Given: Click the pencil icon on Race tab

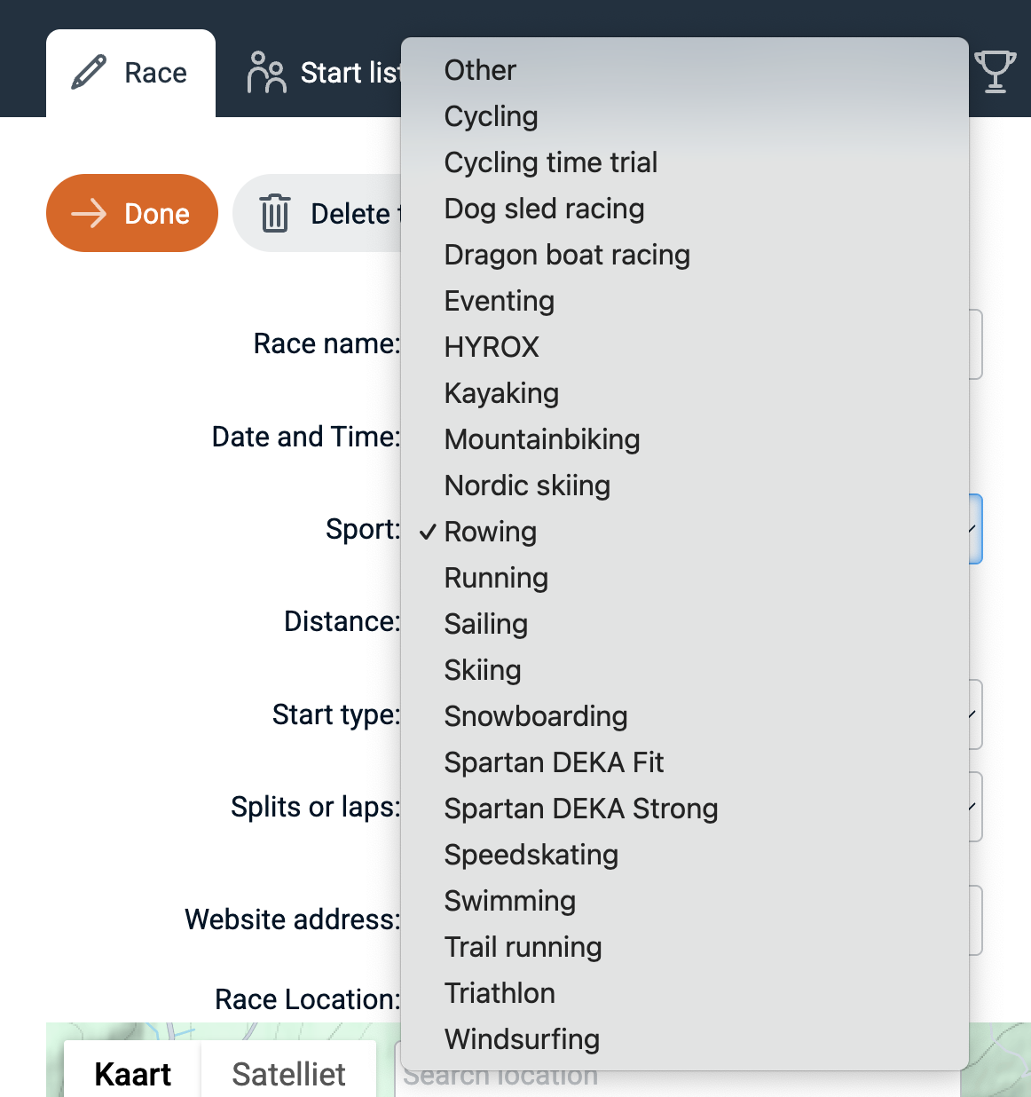Looking at the screenshot, I should 89,72.
